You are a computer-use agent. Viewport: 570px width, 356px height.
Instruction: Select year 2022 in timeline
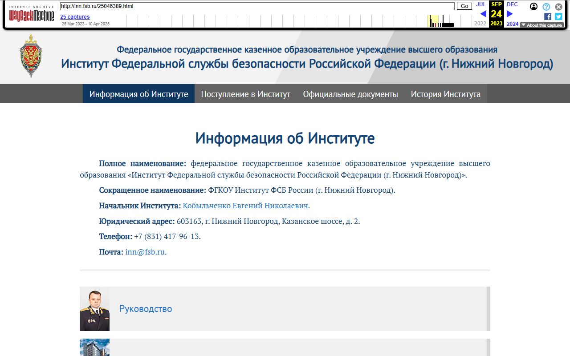[480, 24]
